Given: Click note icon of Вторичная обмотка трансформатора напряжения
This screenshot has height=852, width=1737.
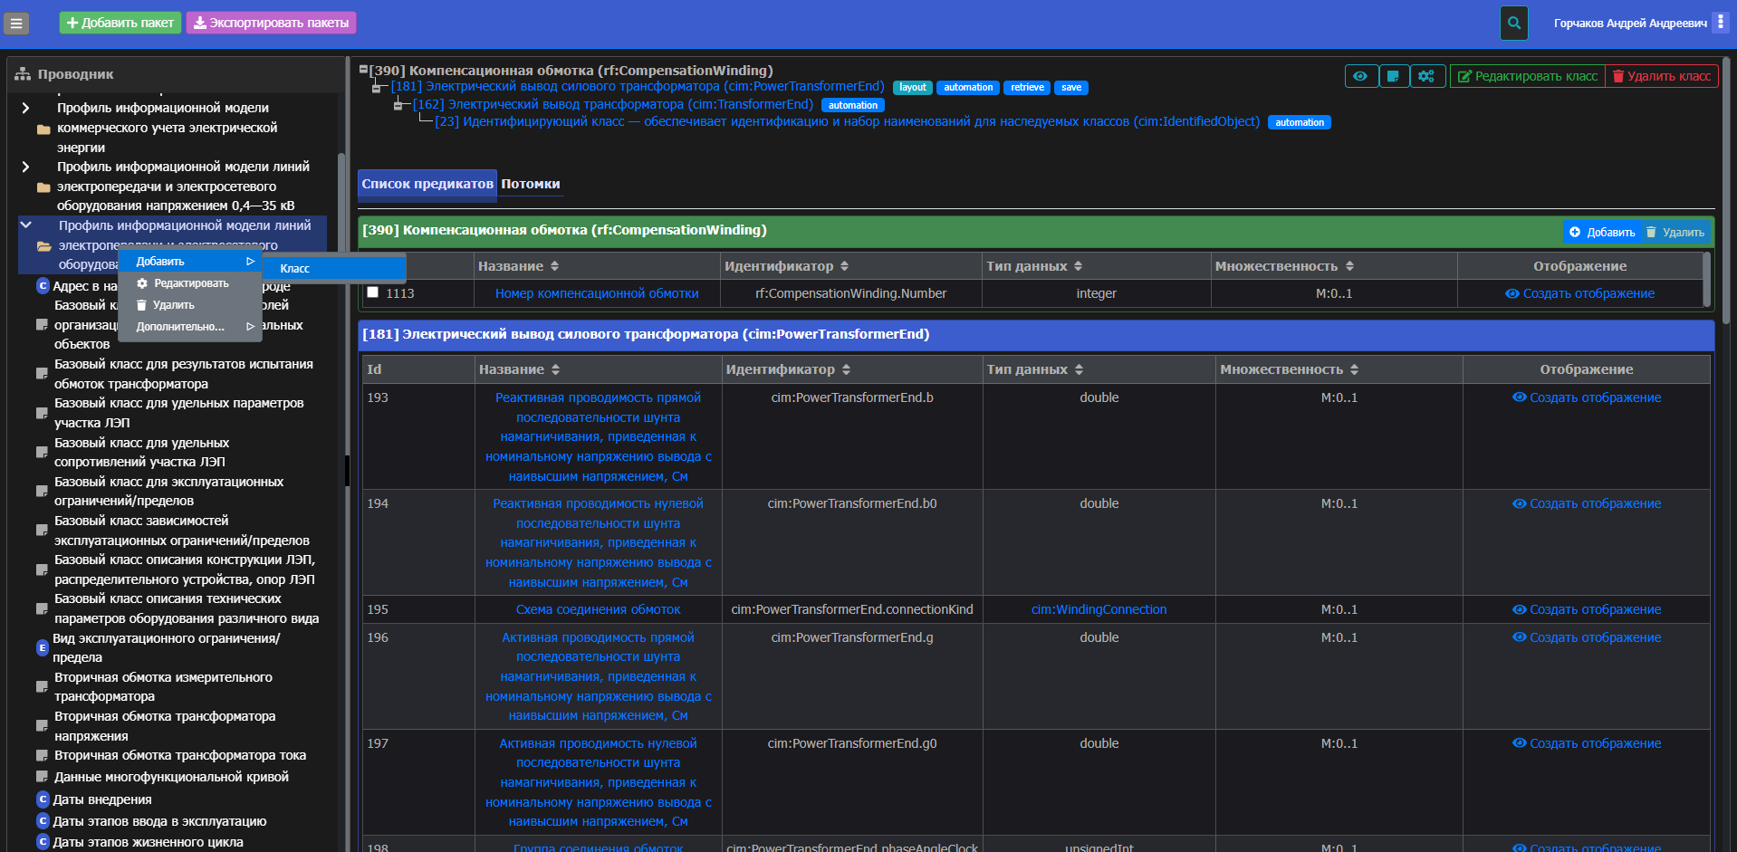Looking at the screenshot, I should (x=42, y=726).
